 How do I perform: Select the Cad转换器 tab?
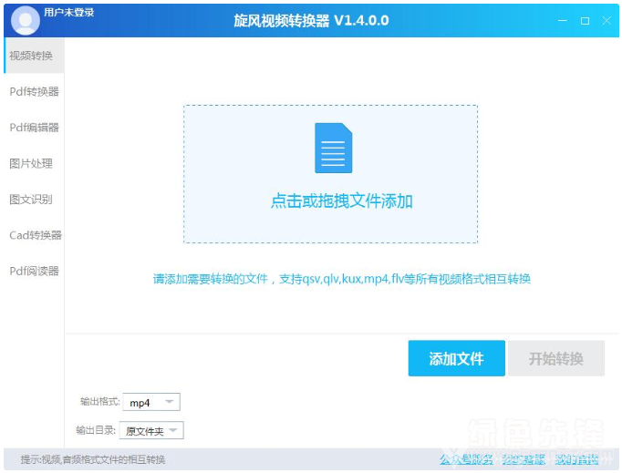pyautogui.click(x=36, y=235)
